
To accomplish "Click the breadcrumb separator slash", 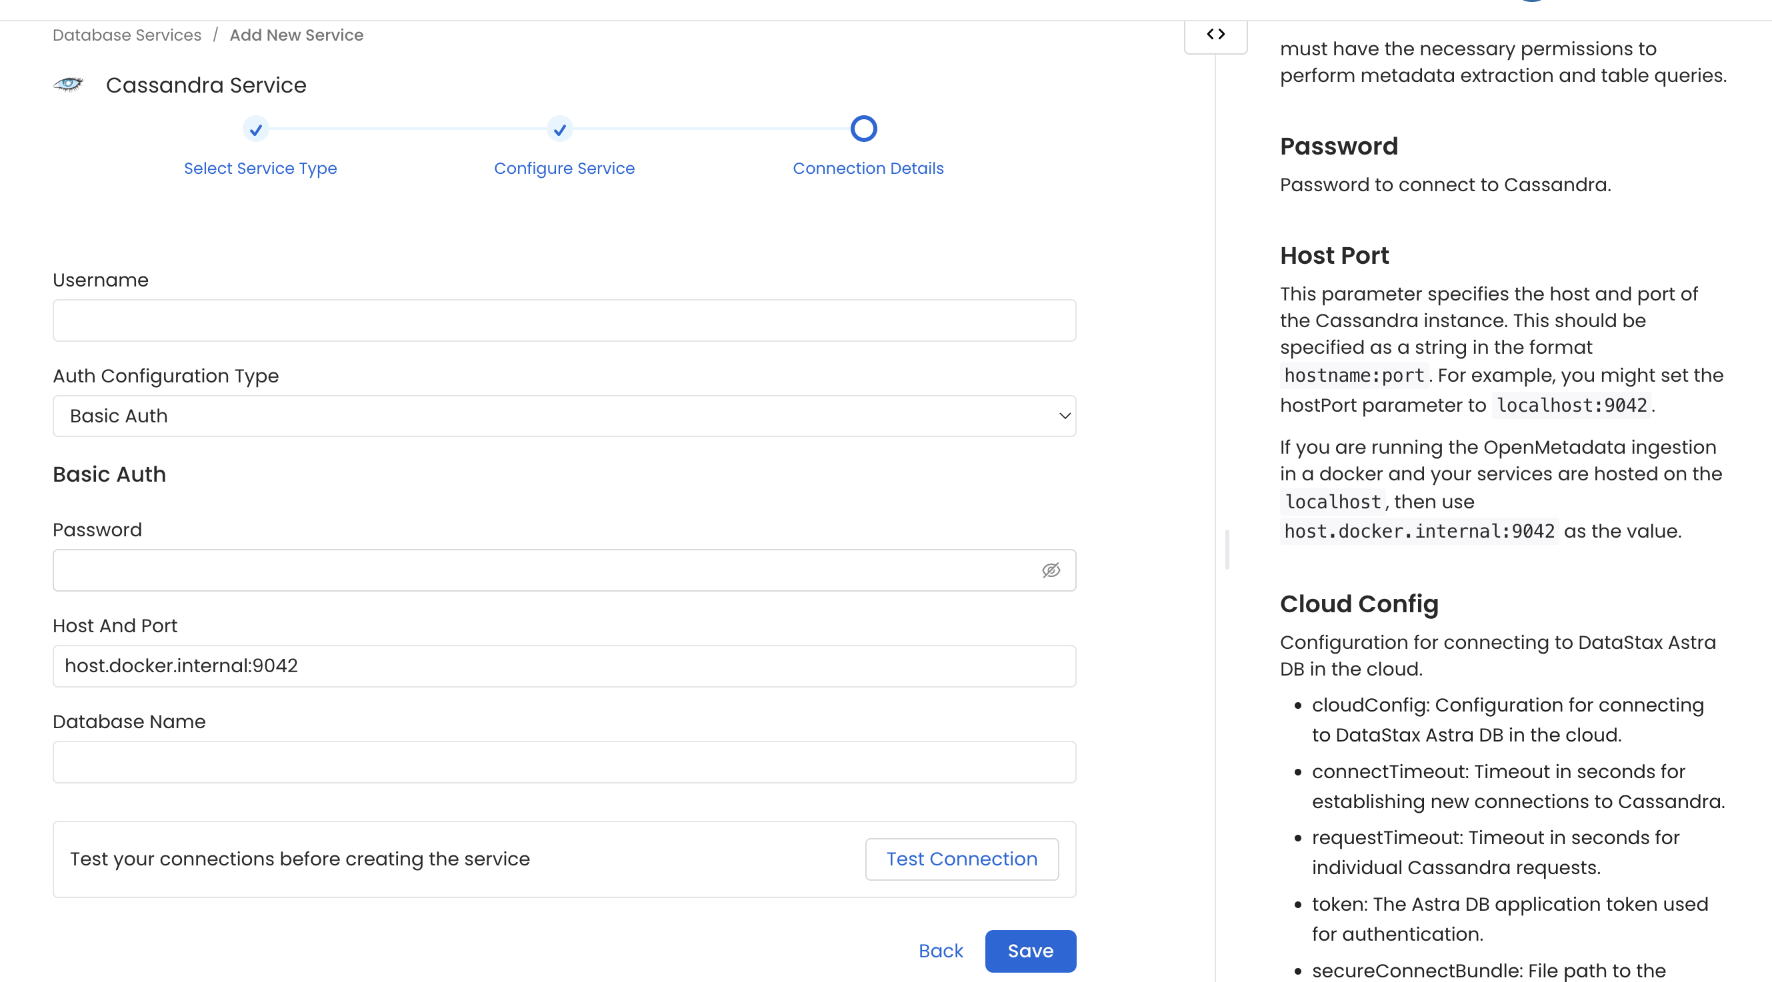I will 217,35.
